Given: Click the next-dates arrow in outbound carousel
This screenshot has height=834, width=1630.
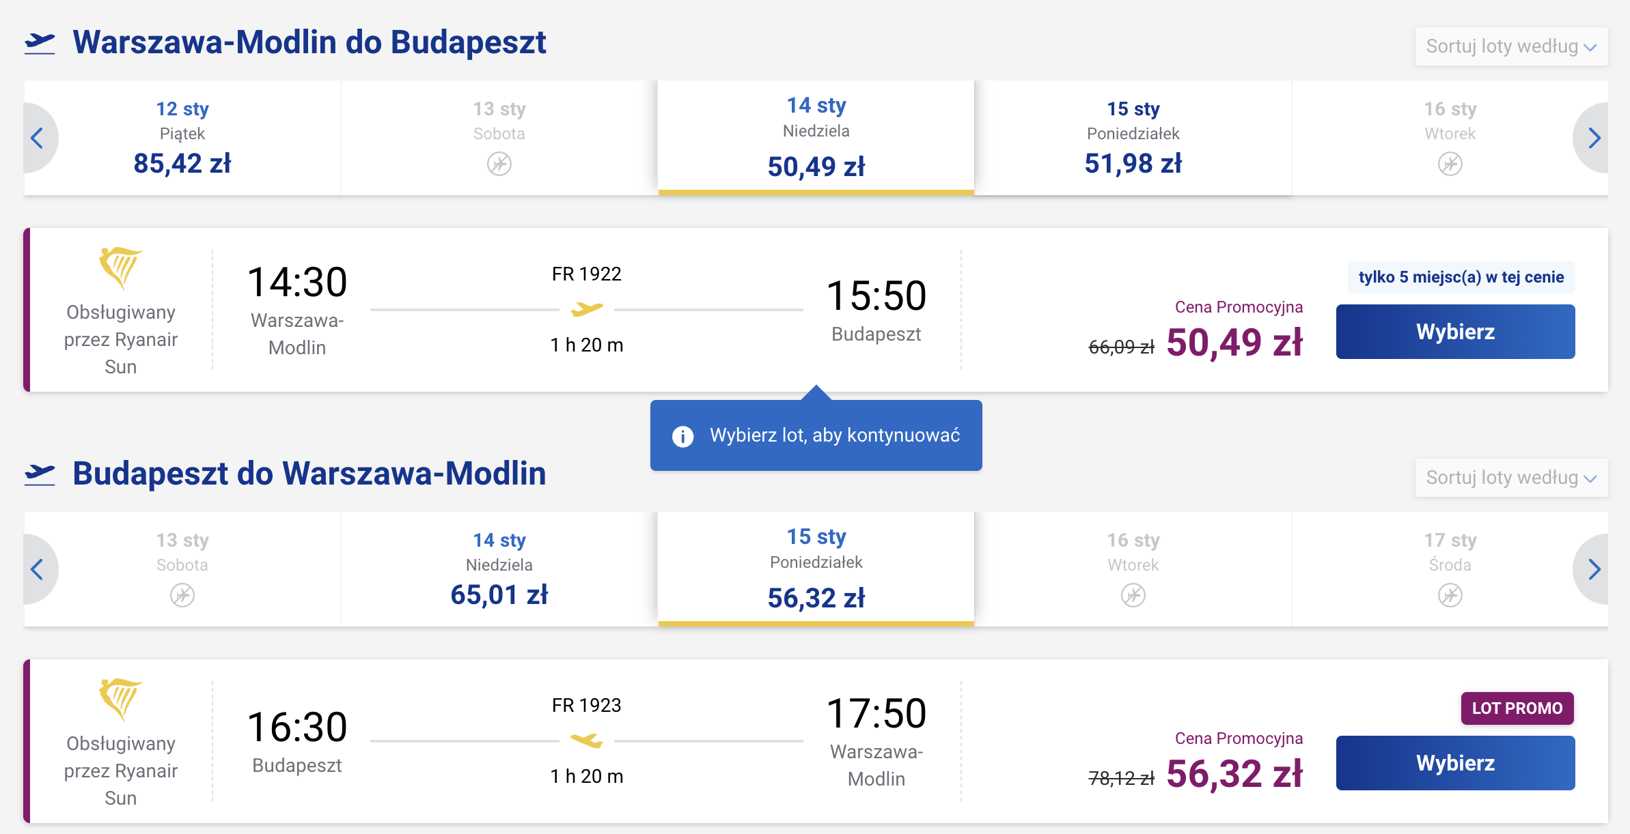Looking at the screenshot, I should [1592, 138].
